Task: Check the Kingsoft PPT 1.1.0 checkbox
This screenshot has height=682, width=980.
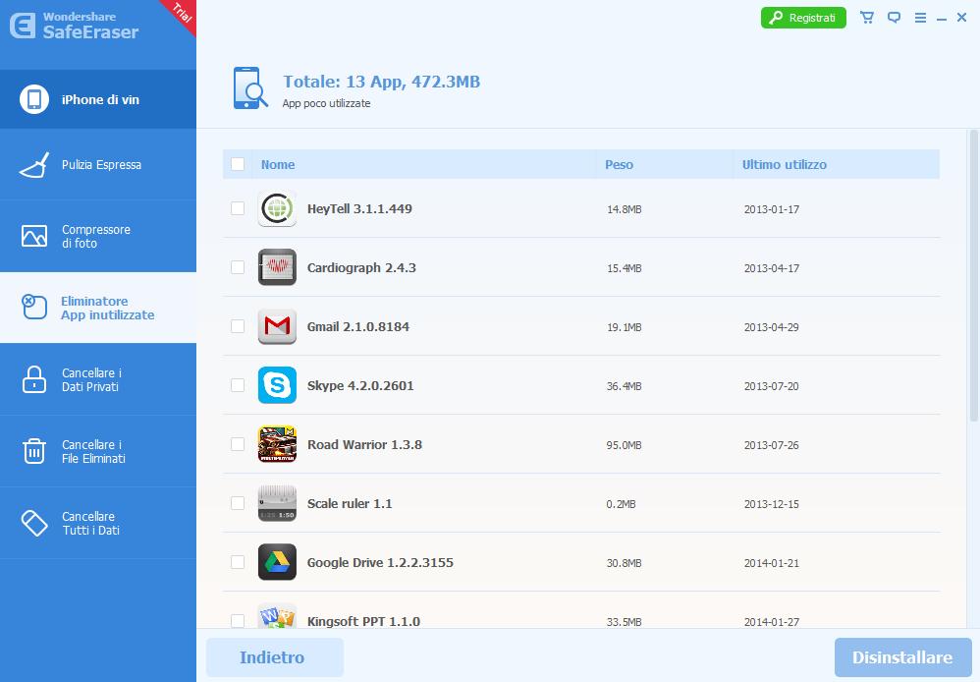Action: (238, 621)
